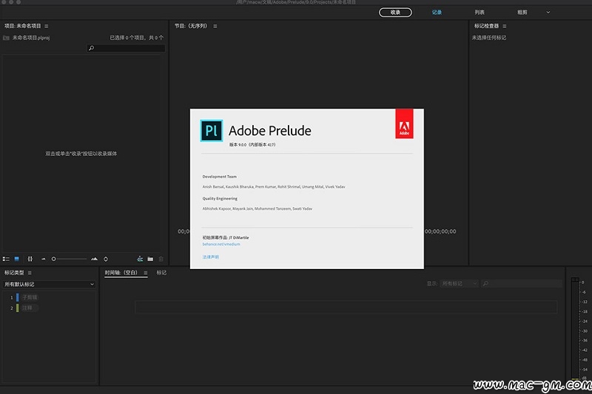
Task: Create a new bin with folder icon
Action: tap(150, 259)
